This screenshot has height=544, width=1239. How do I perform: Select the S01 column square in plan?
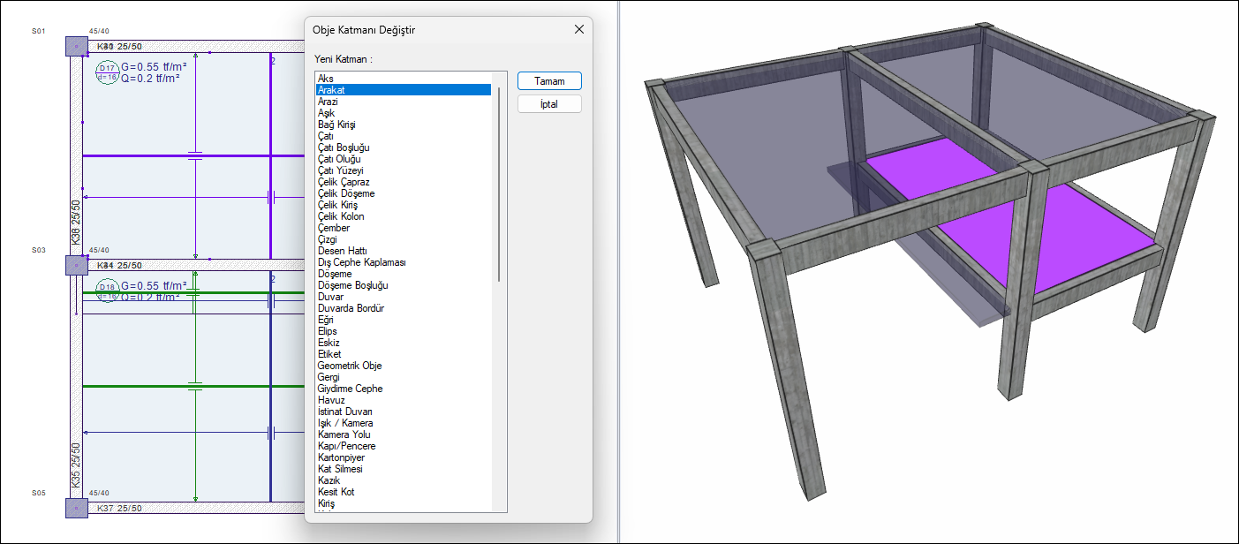pos(76,46)
